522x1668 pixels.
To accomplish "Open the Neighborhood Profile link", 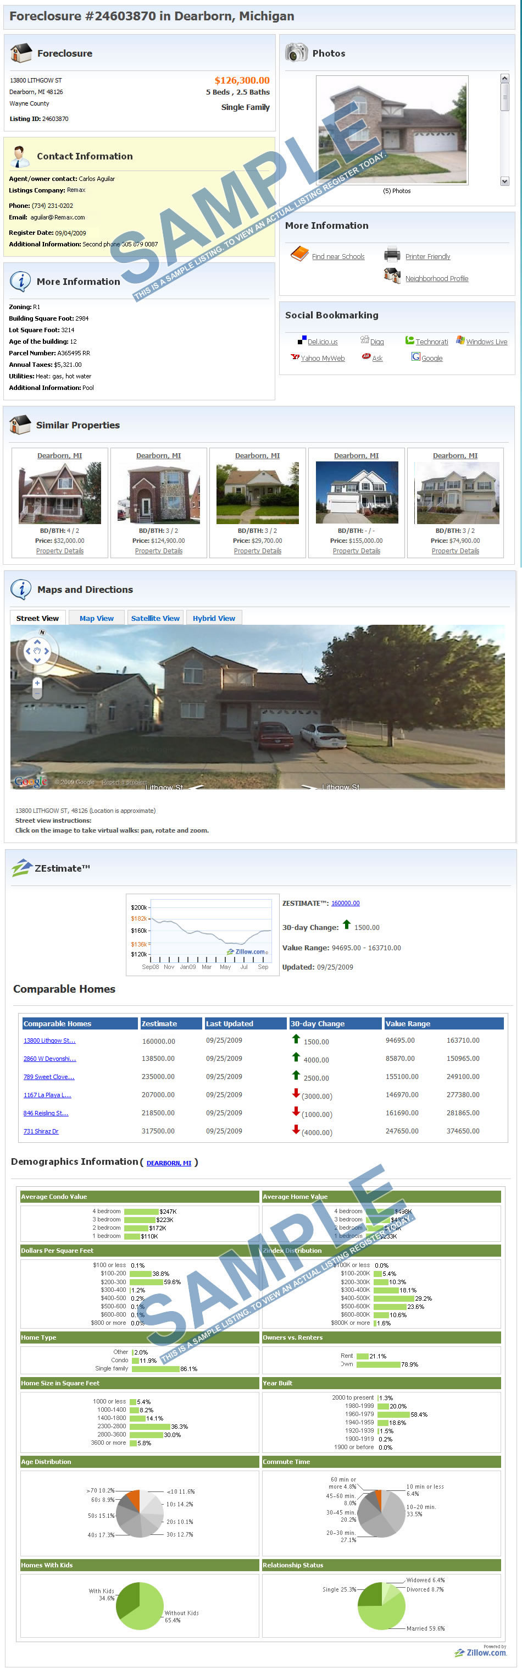I will tap(437, 278).
